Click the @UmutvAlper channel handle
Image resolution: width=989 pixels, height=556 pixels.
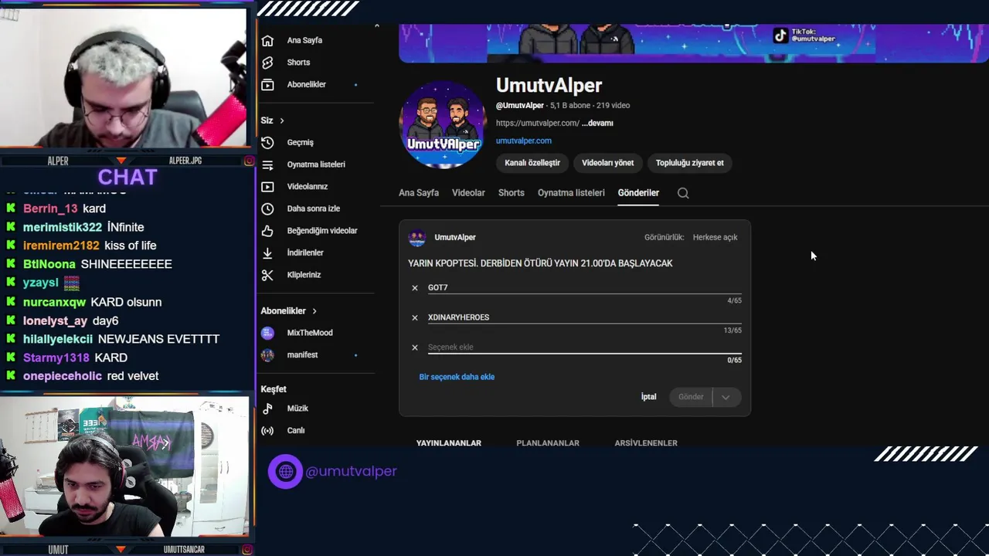pos(520,106)
